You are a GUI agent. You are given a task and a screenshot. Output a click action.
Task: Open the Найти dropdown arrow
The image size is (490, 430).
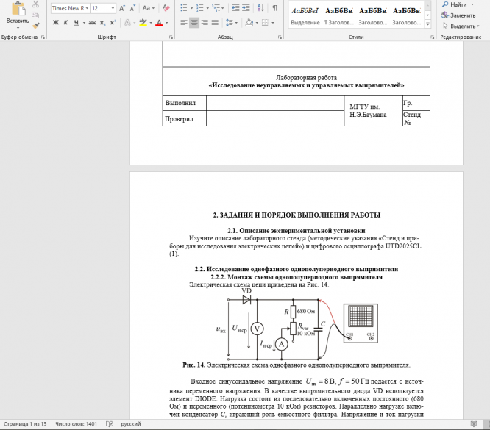tap(472, 4)
